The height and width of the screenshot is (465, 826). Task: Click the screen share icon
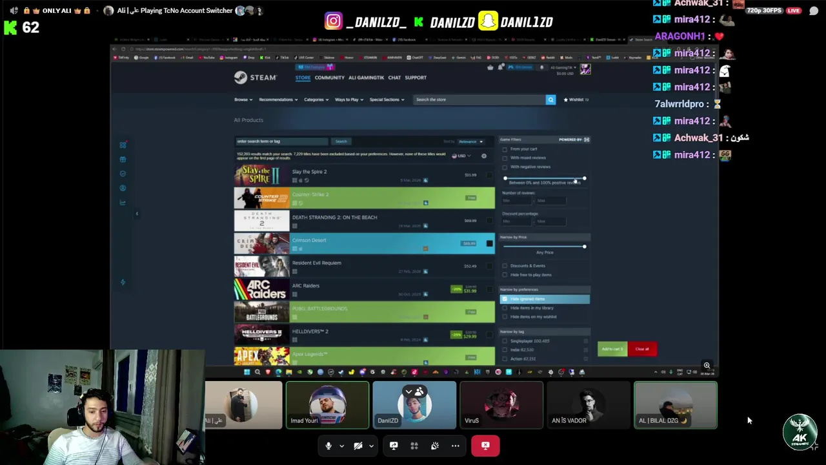pos(394,446)
